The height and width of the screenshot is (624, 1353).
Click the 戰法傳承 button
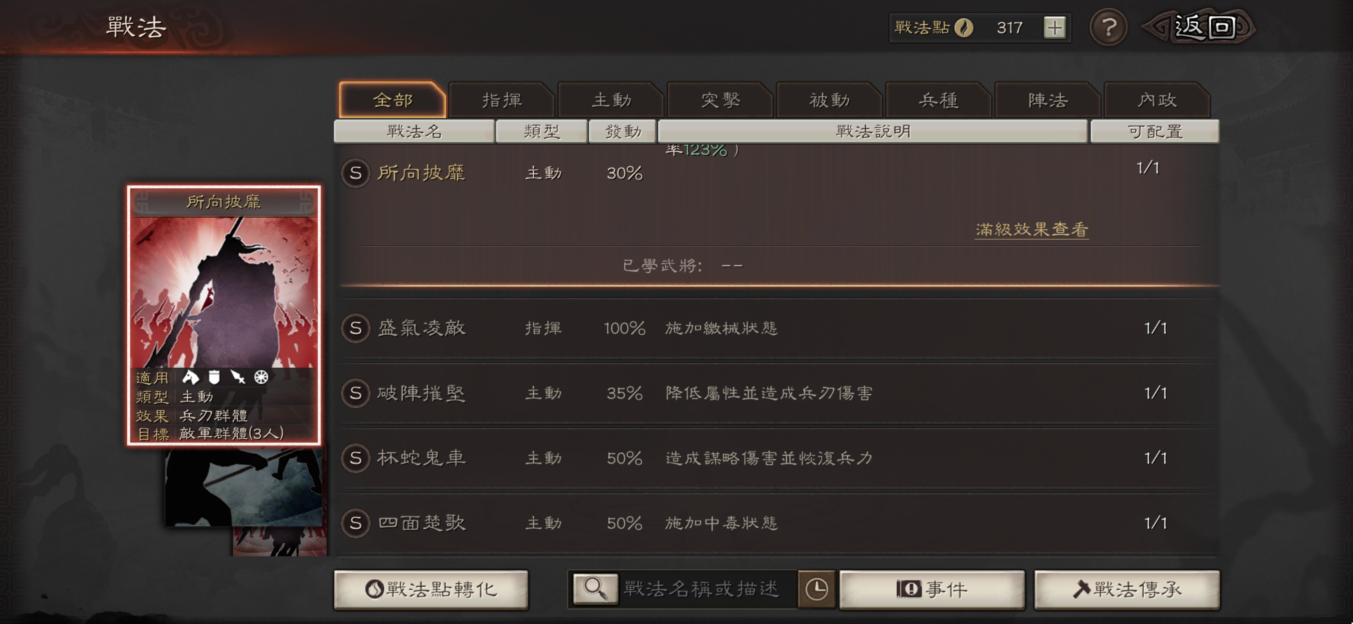pyautogui.click(x=1127, y=589)
